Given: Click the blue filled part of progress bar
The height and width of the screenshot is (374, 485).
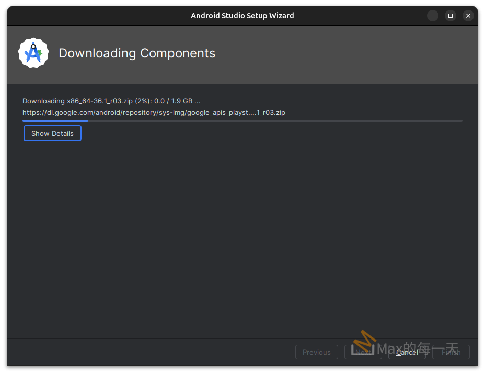Looking at the screenshot, I should click(x=55, y=121).
